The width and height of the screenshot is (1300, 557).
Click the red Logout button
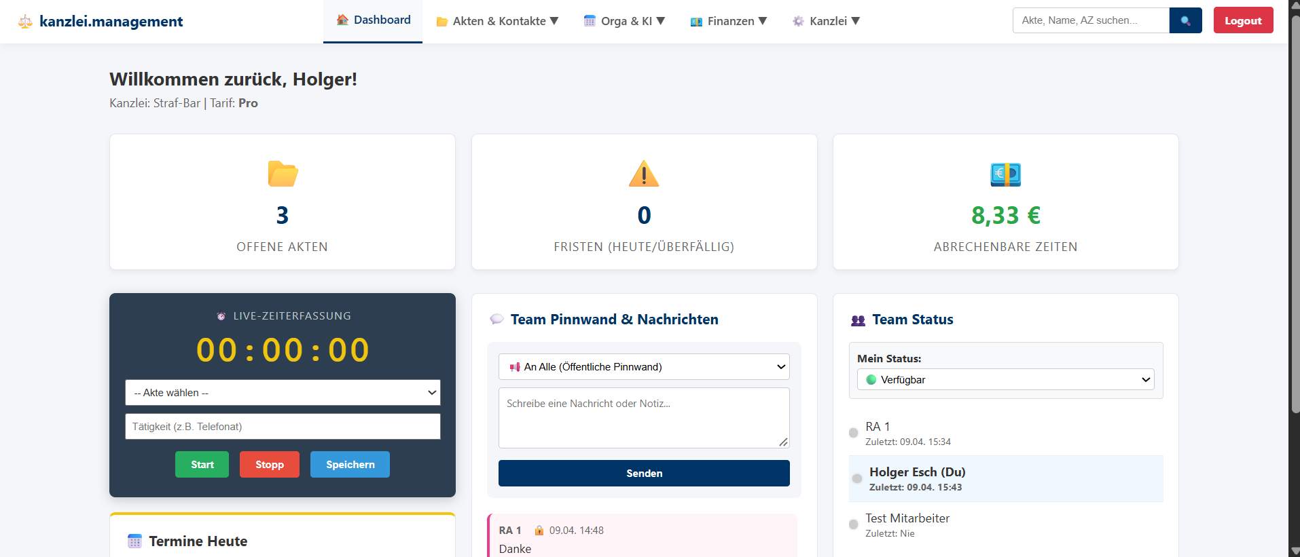(x=1243, y=20)
